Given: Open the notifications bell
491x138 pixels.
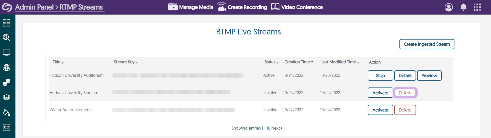Looking at the screenshot, I should tap(463, 7).
